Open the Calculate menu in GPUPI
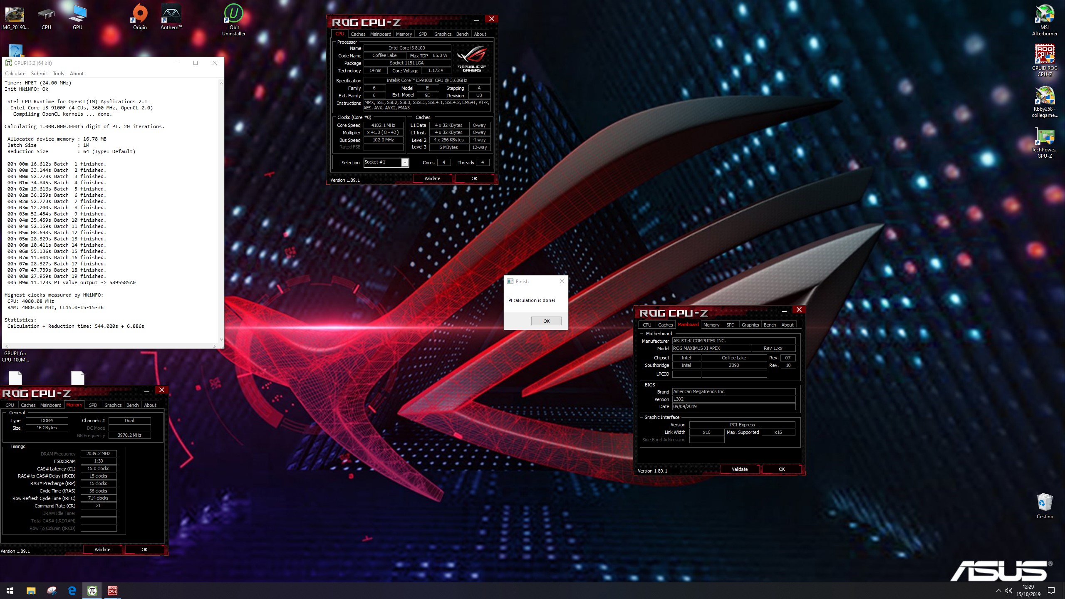This screenshot has height=599, width=1065. [x=15, y=74]
